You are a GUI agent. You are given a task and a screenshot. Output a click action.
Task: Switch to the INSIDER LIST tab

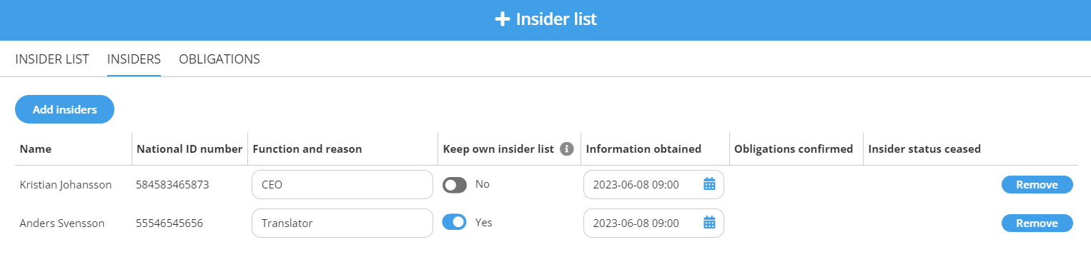click(52, 59)
